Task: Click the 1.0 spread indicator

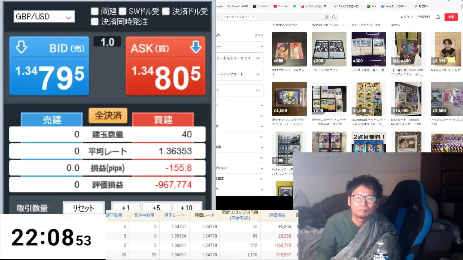Action: tap(107, 42)
